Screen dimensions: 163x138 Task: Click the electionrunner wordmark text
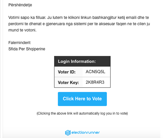click(86, 132)
